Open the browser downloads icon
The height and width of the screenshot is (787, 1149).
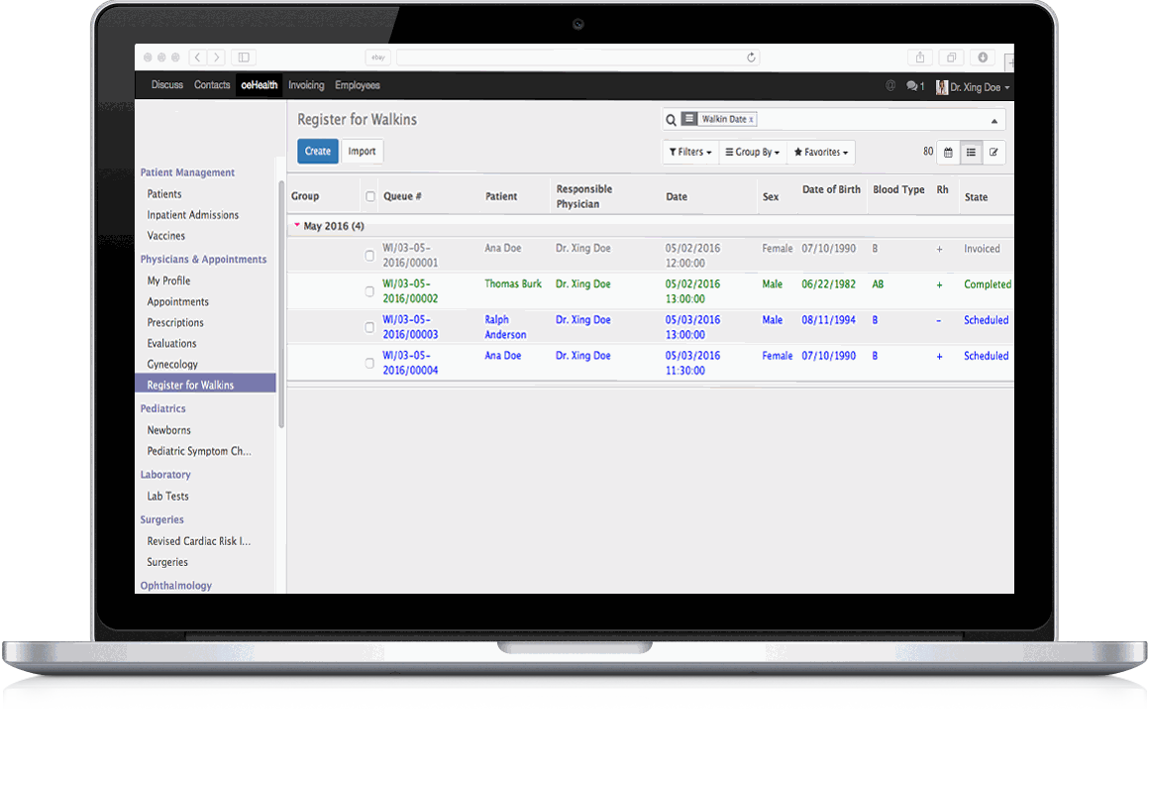click(x=983, y=57)
